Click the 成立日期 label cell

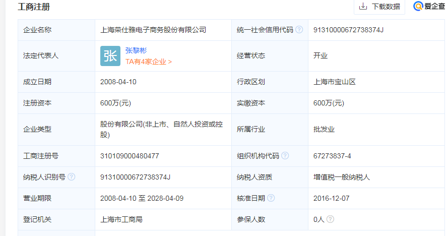coord(56,82)
